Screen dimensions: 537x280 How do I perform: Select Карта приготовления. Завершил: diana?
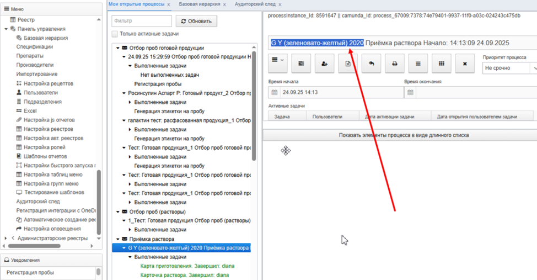pos(187,266)
